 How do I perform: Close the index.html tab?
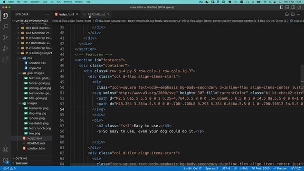point(77,14)
